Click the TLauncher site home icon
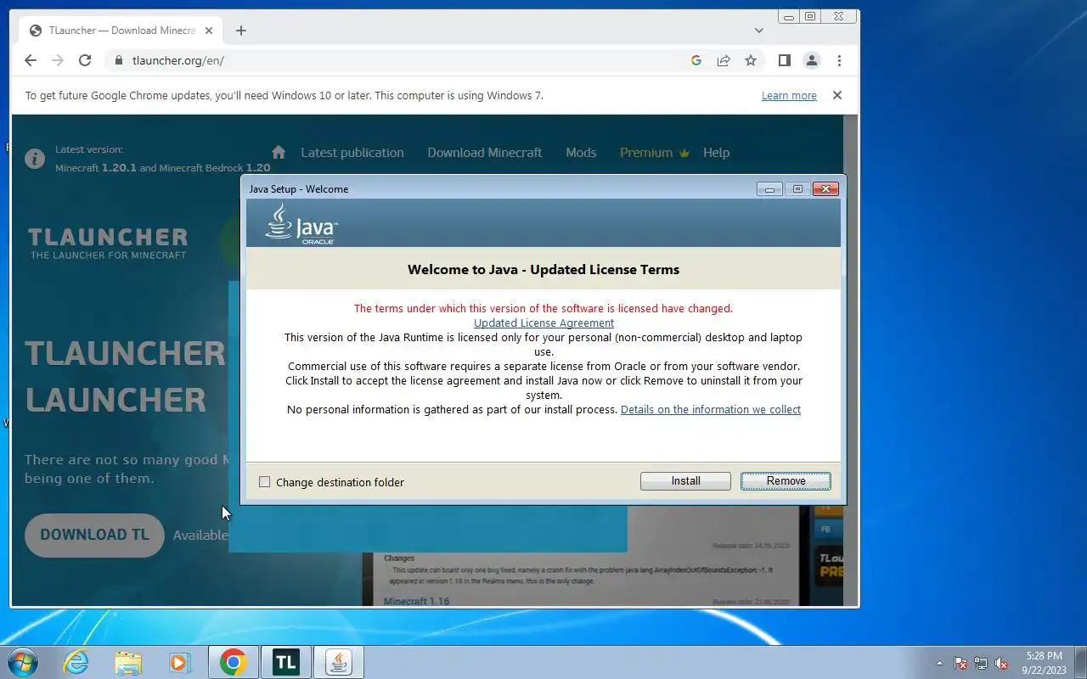 tap(279, 153)
